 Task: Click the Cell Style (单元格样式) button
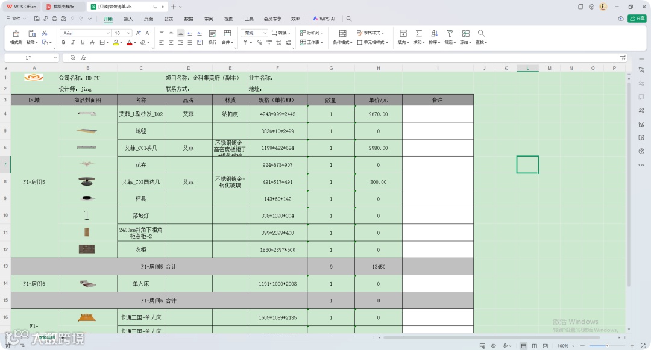point(373,42)
